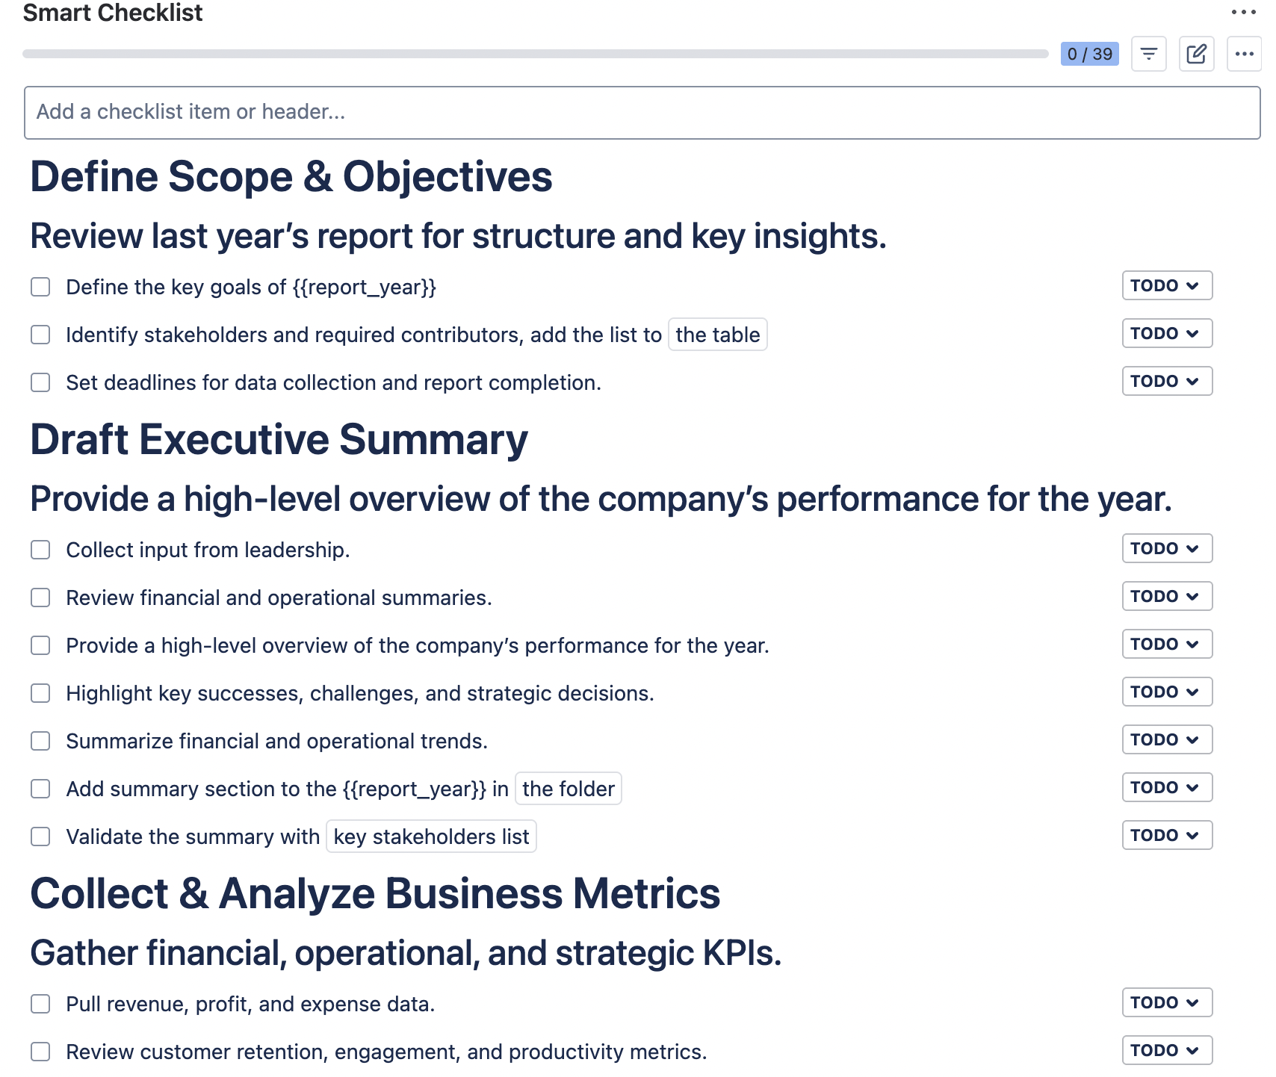Click the checklist progress bar
Image resolution: width=1276 pixels, height=1077 pixels.
click(536, 54)
